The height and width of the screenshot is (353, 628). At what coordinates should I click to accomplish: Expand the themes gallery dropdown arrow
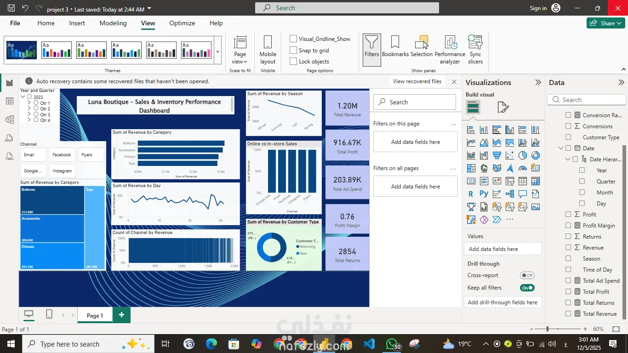(x=217, y=52)
